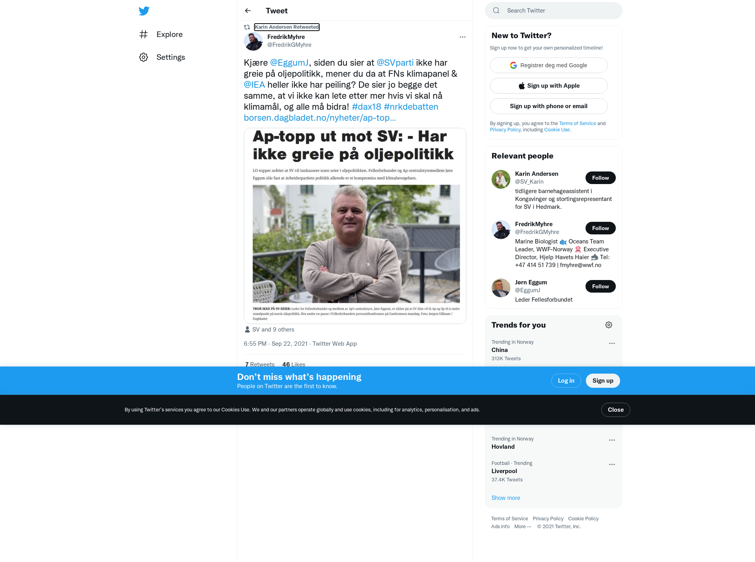Click the #nrkdebatten hashtag
The height and width of the screenshot is (562, 755).
(411, 107)
